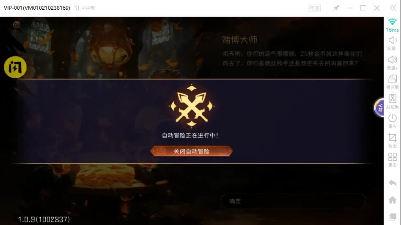401x225 pixels.
Task: Click the wifi latency 16ms indicator
Action: pos(392,25)
